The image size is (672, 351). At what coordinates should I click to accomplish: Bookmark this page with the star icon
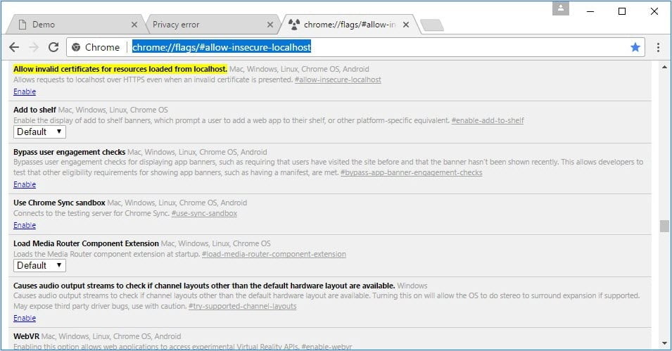[635, 47]
